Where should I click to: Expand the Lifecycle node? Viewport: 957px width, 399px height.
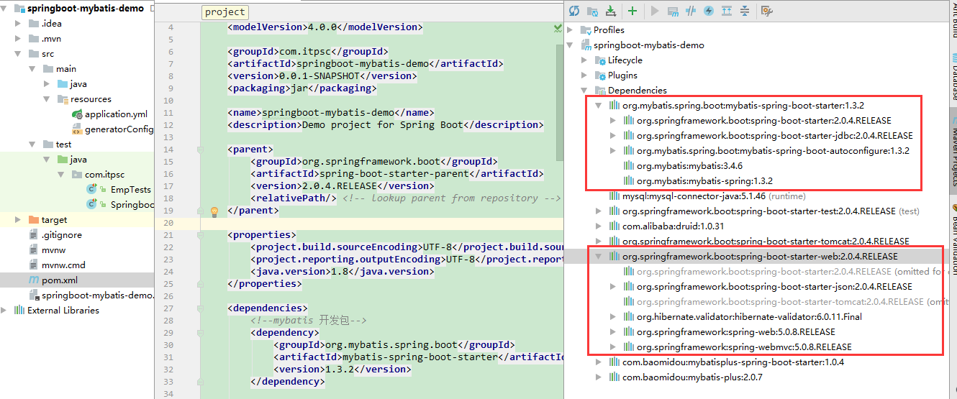click(x=584, y=60)
